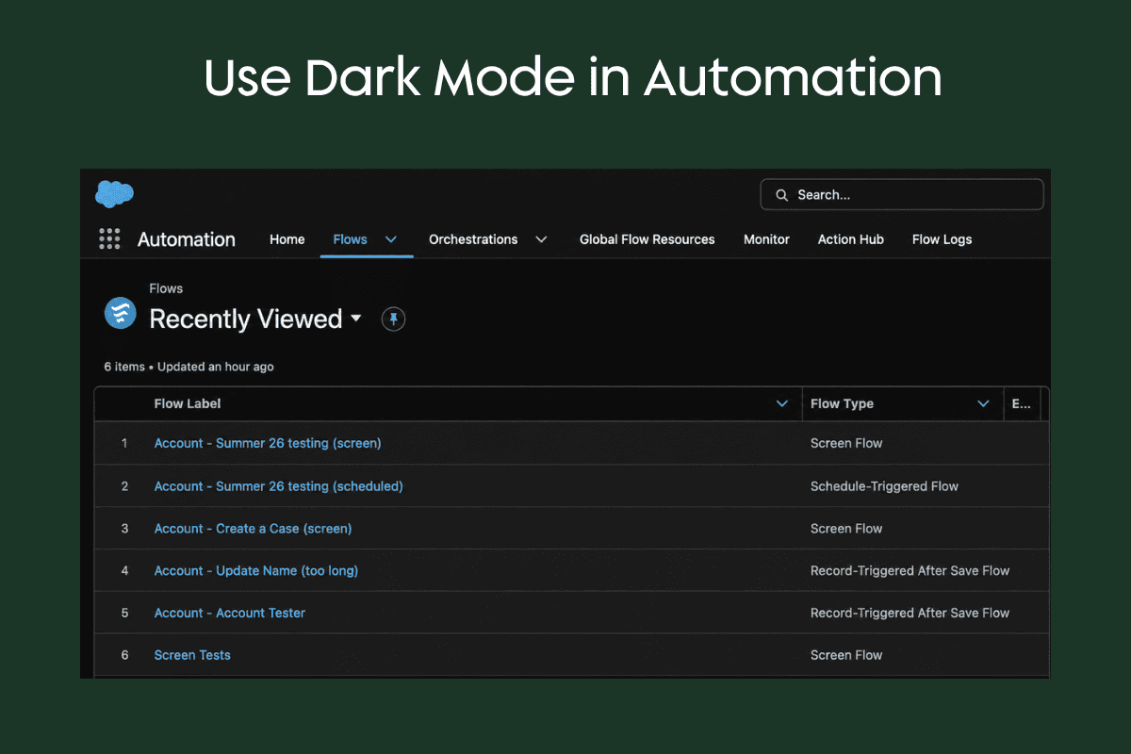Open Account - Update Name (too long)
This screenshot has height=754, width=1131.
(x=256, y=570)
